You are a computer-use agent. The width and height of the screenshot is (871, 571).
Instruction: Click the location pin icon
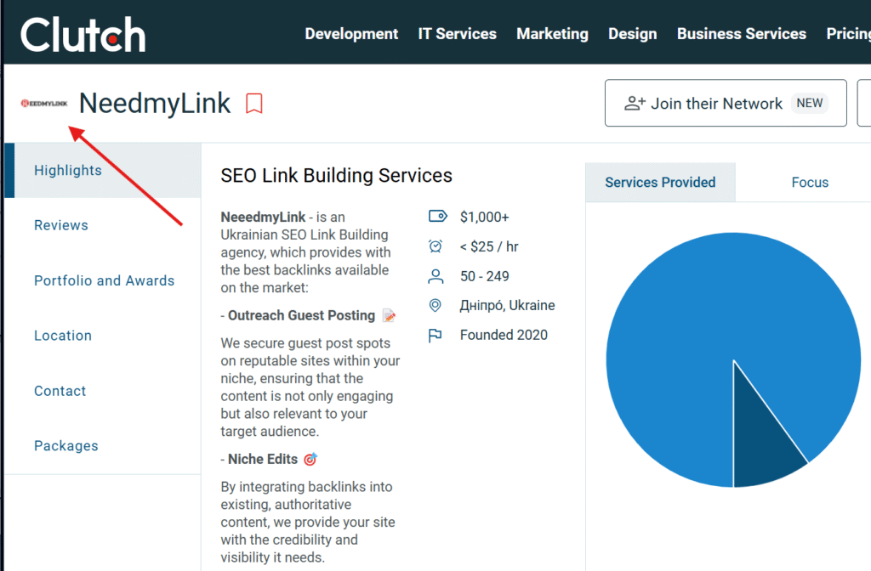436,305
